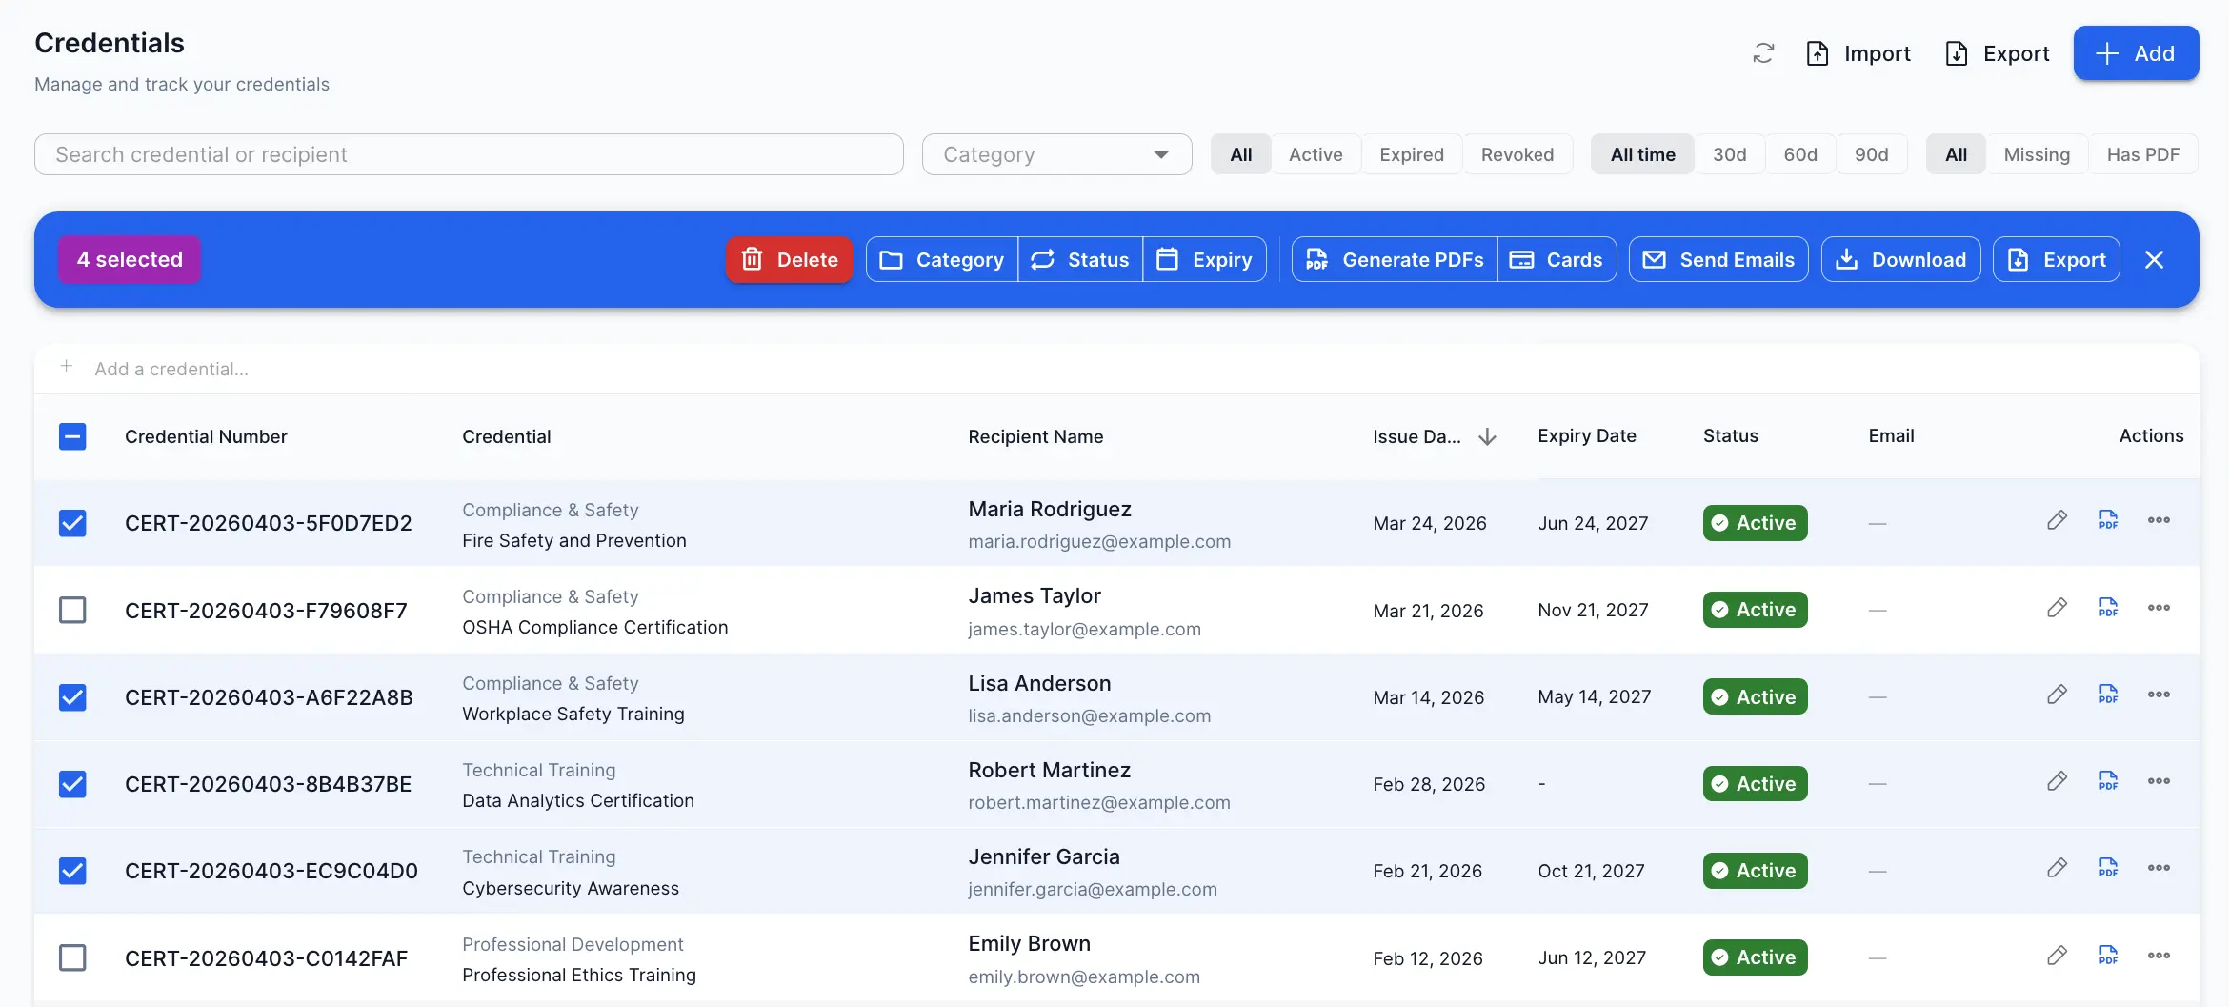The height and width of the screenshot is (1007, 2230).
Task: Dismiss the bulk selection bar
Action: [x=2155, y=259]
